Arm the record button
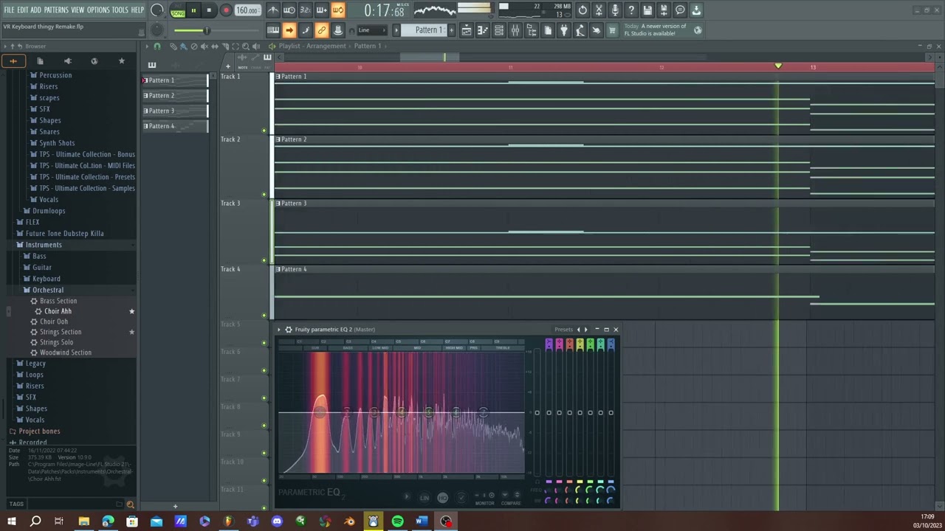The width and height of the screenshot is (945, 531). point(226,10)
